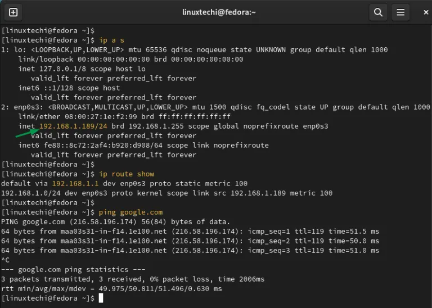Close the terminal window
Screen dimensions: 432x308
tap(426, 12)
